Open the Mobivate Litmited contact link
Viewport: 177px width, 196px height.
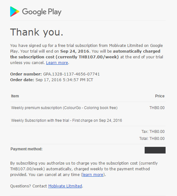65,186
